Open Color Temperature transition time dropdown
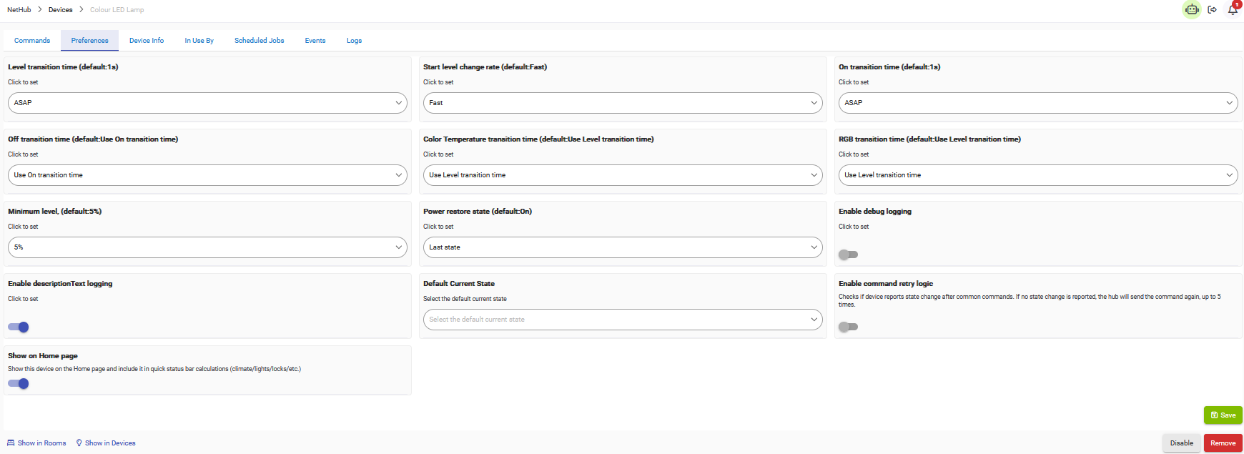This screenshot has width=1244, height=454. [x=623, y=175]
